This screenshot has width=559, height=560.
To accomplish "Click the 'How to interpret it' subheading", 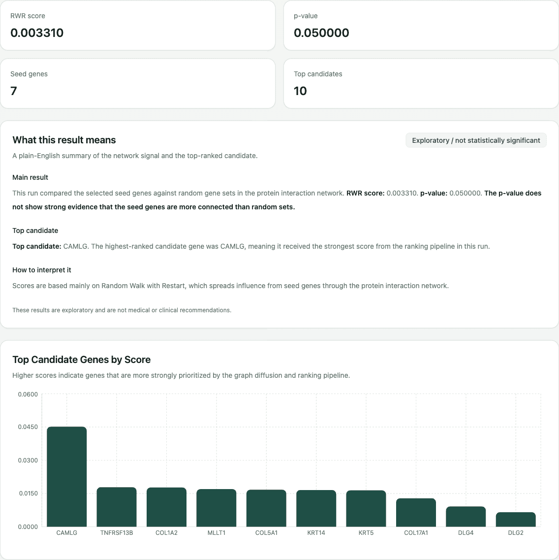I will (x=42, y=270).
